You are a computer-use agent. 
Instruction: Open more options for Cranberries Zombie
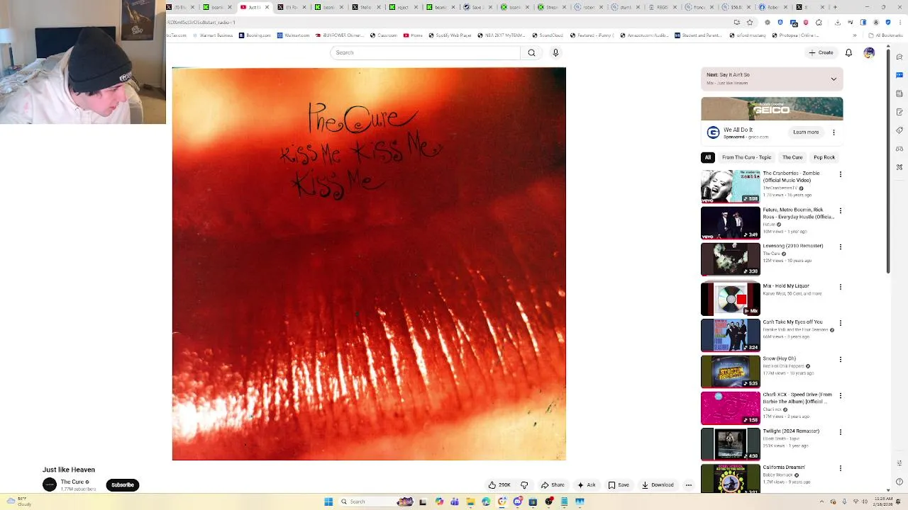click(841, 174)
